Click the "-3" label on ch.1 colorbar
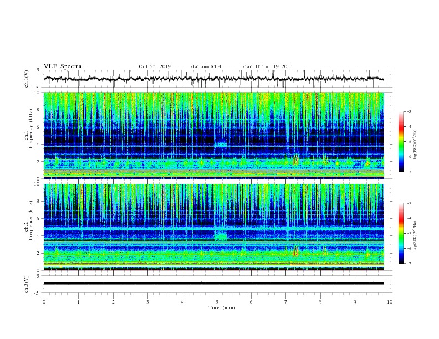 [x=409, y=111]
